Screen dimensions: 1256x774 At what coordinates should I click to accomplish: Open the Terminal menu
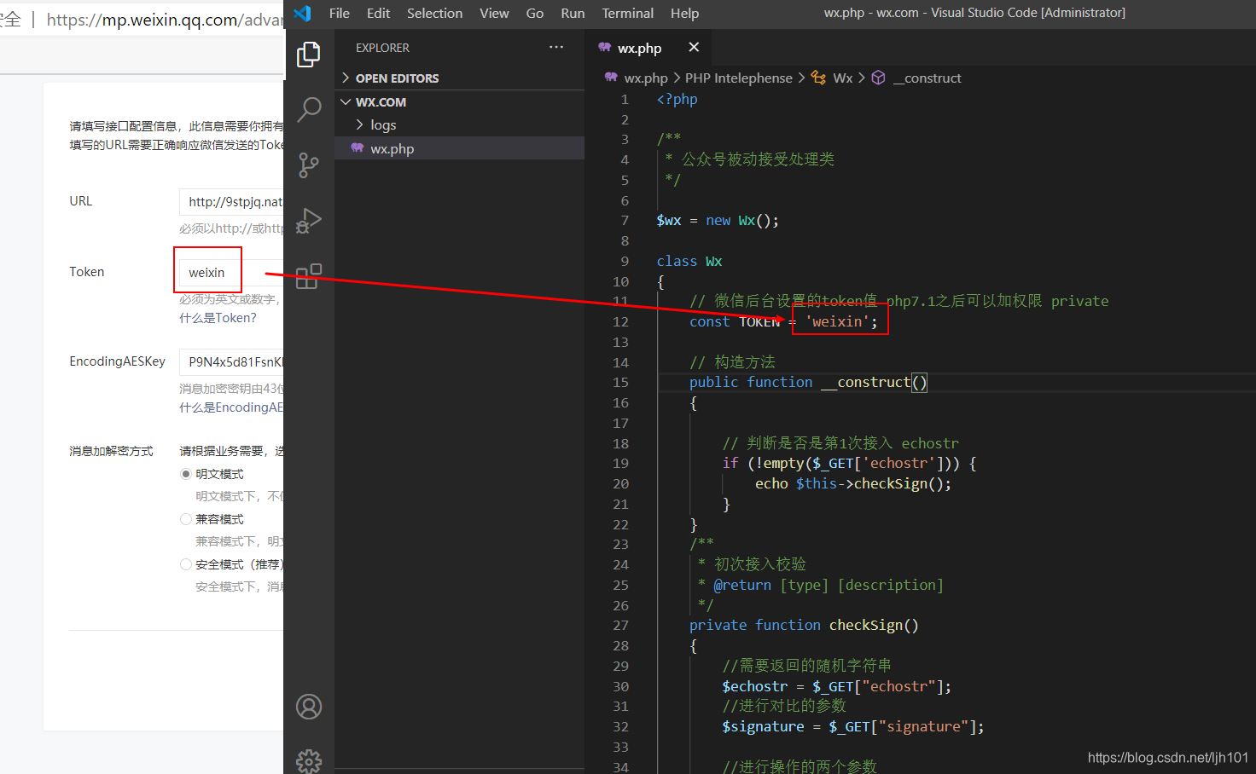click(x=627, y=13)
